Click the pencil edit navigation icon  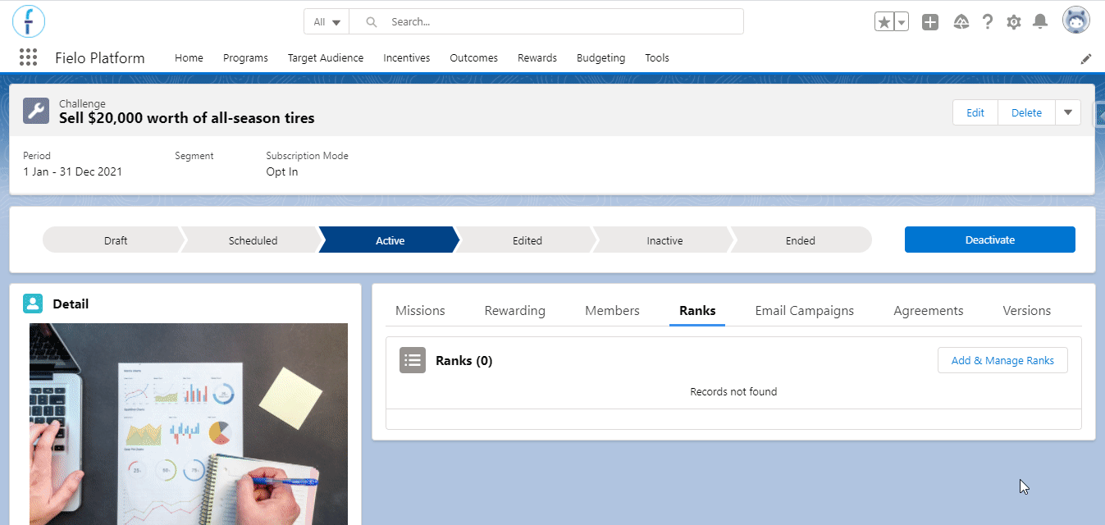click(x=1086, y=58)
